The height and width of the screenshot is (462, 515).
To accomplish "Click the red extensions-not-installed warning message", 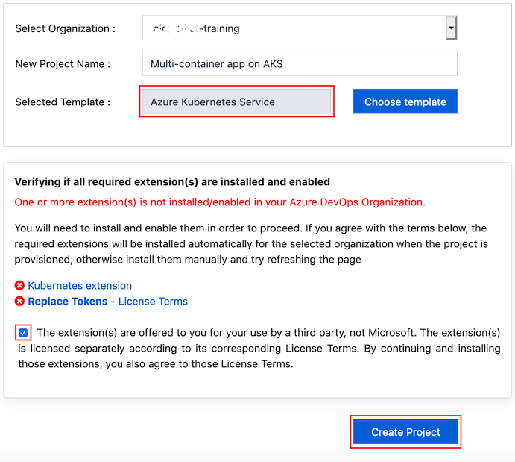I will [x=220, y=202].
